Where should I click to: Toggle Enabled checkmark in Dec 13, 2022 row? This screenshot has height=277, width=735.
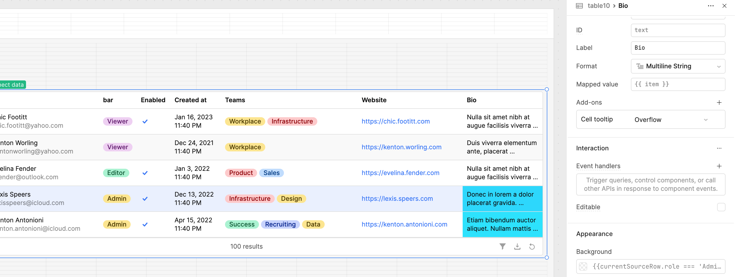(x=145, y=198)
